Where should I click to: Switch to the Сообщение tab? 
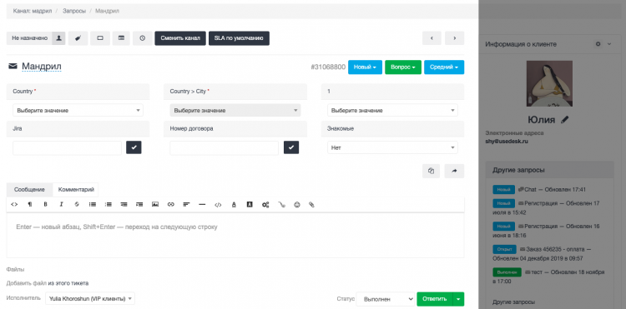click(29, 190)
